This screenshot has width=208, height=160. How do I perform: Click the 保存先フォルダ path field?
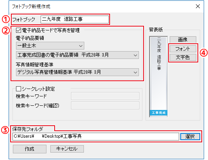96,136
